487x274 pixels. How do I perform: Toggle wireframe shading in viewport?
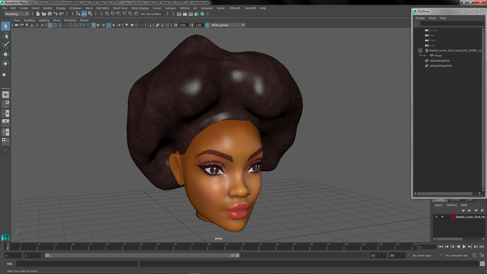coord(88,25)
